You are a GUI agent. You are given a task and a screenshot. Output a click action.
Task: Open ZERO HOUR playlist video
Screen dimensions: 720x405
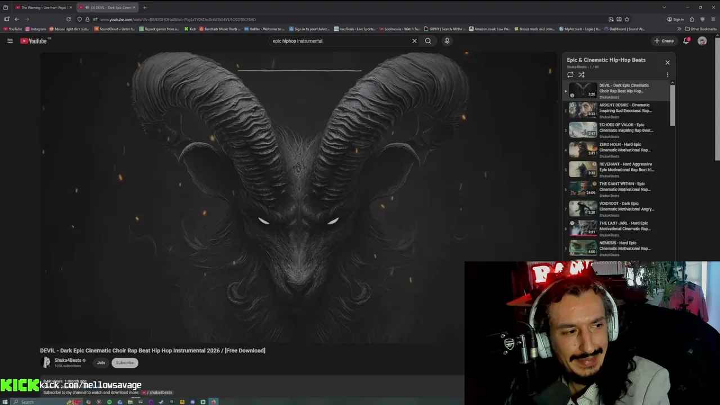[x=616, y=150]
